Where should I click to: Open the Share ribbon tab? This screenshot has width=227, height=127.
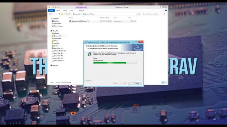65,11
